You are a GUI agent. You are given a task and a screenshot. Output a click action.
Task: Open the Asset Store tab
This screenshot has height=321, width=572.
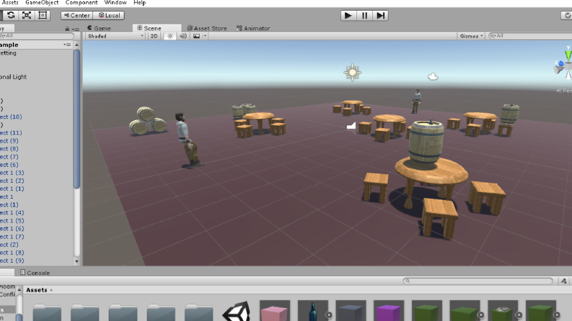[207, 28]
